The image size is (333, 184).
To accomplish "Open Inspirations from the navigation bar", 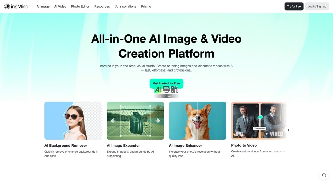I will tap(128, 6).
